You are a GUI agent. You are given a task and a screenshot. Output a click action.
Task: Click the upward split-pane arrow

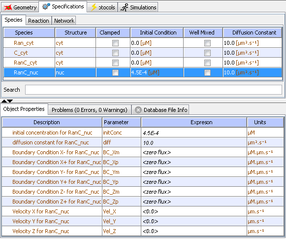click(x=3, y=101)
